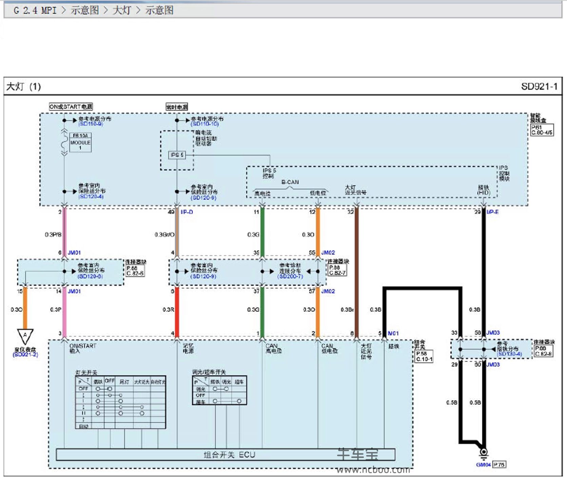Select the M01 connector label
567x482 pixels.
[393, 333]
